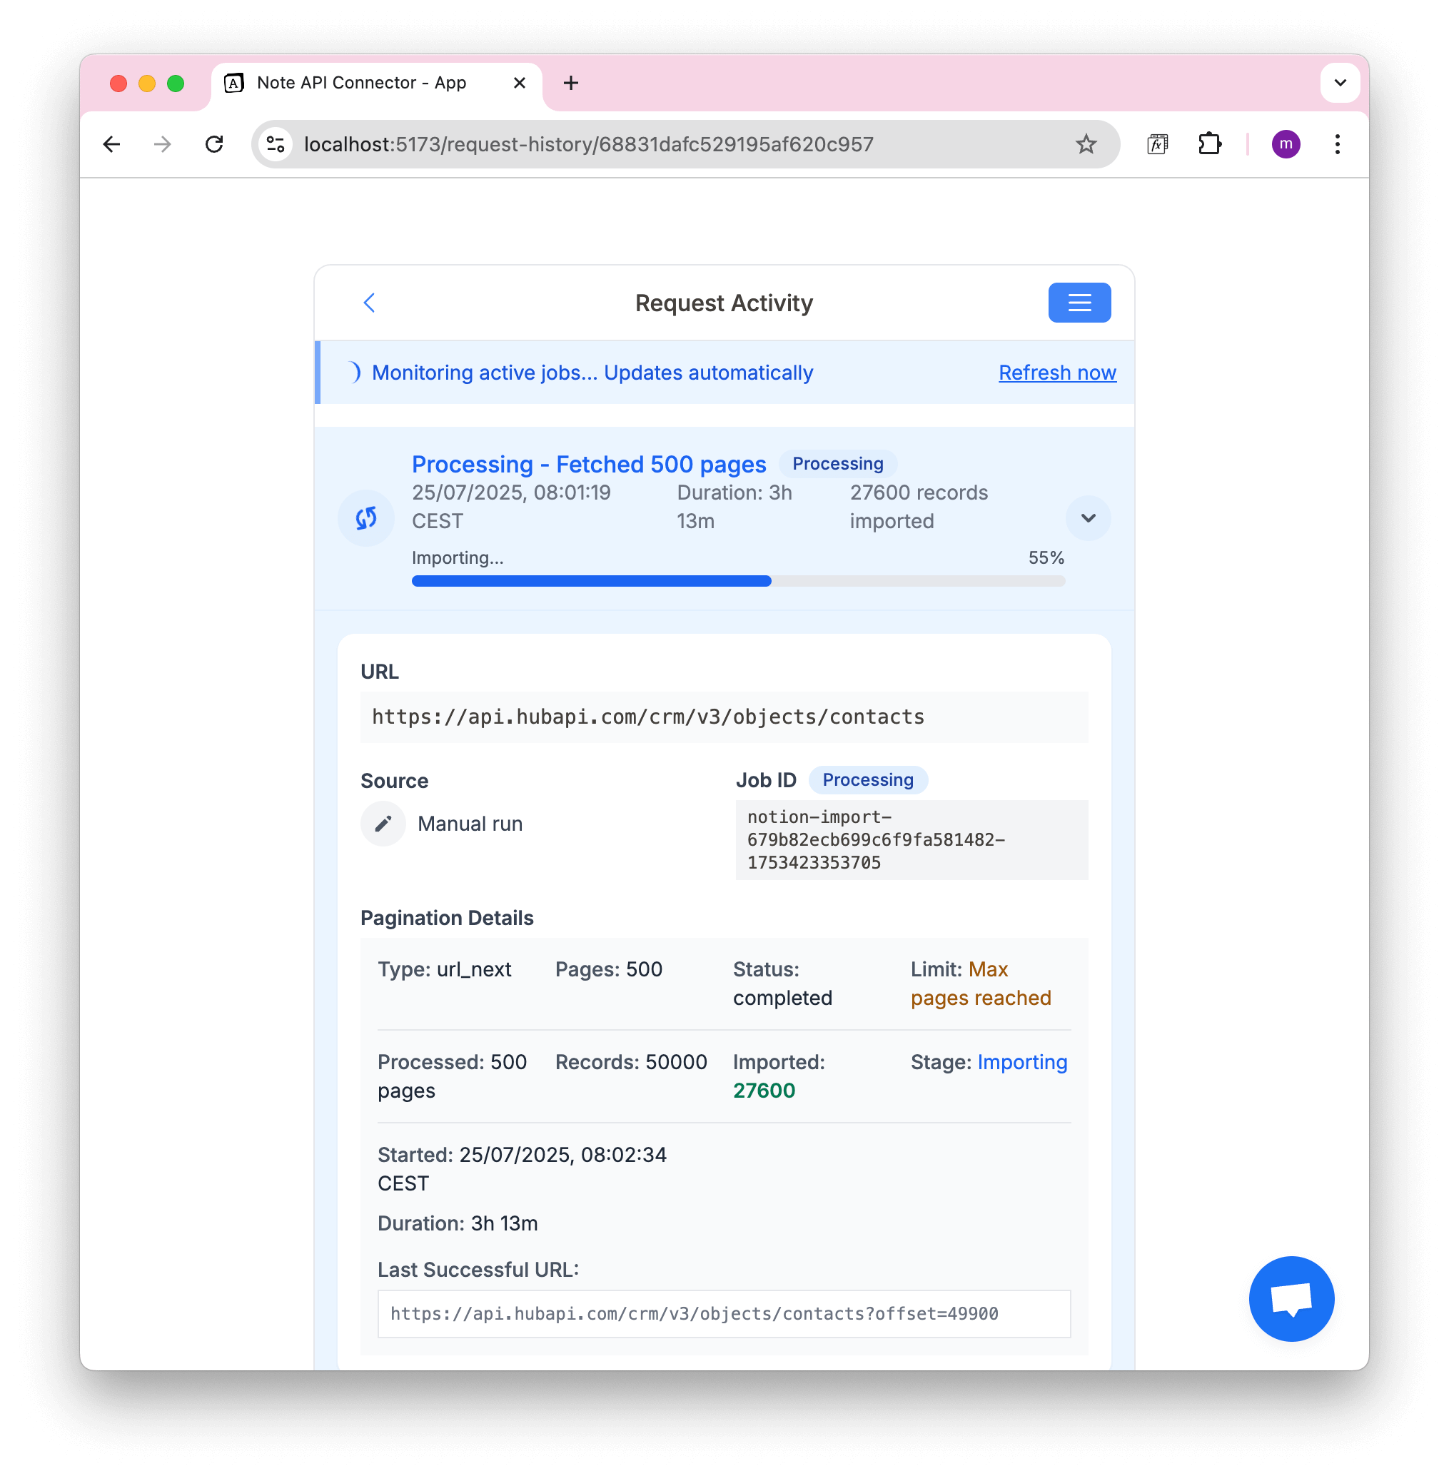The width and height of the screenshot is (1449, 1476).
Task: Open the chat support bubble
Action: tap(1291, 1299)
